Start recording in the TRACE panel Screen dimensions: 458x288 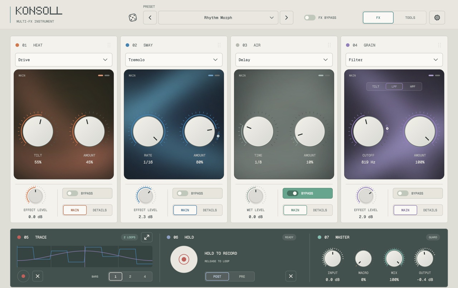[23, 276]
